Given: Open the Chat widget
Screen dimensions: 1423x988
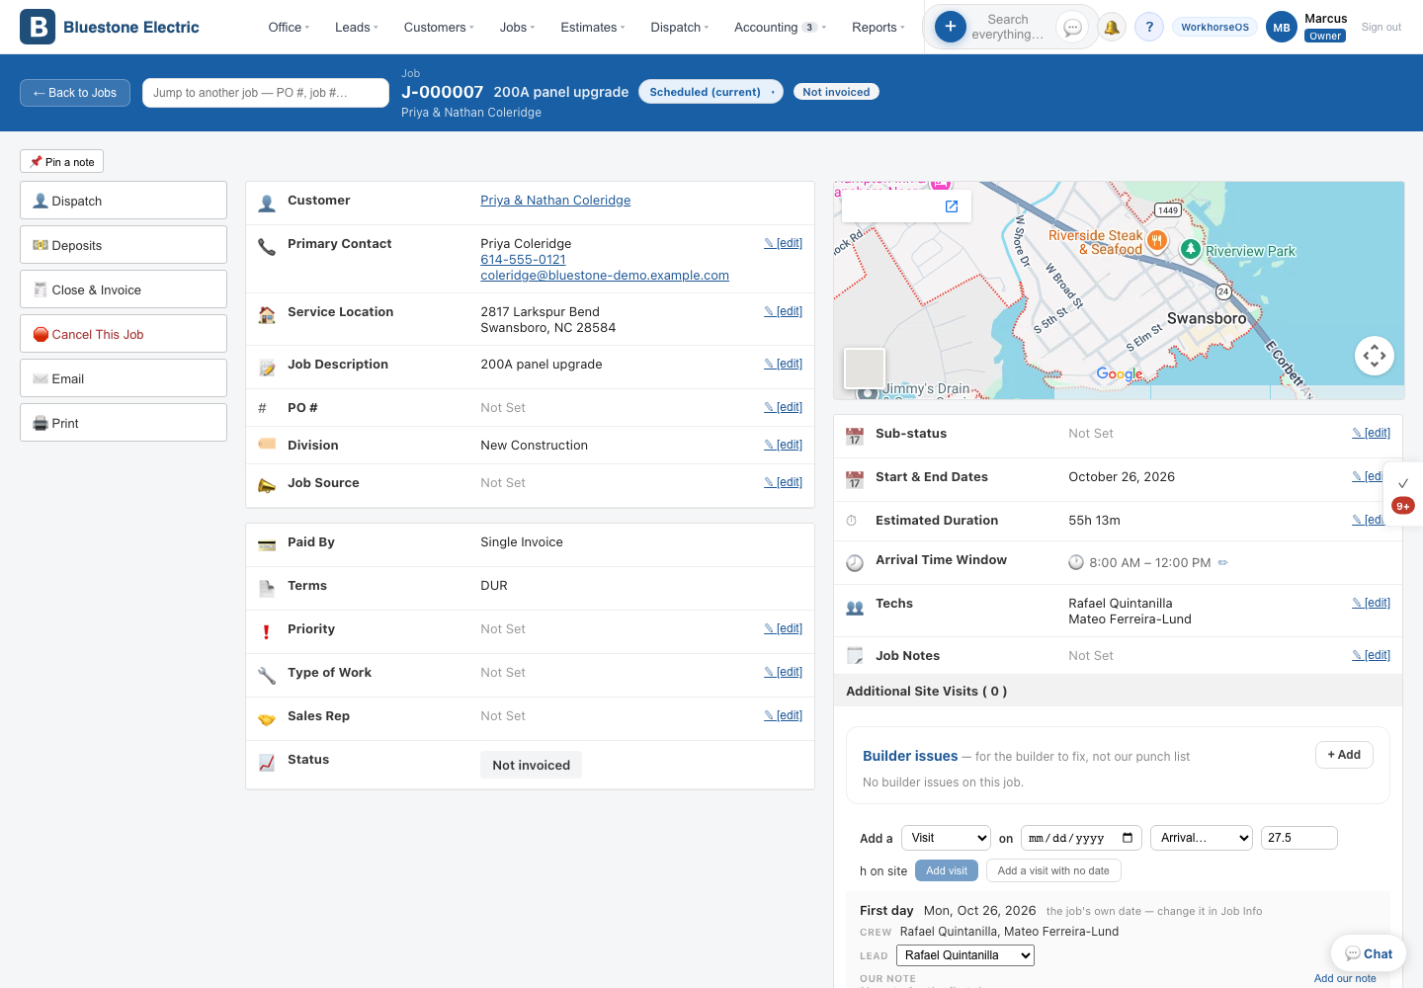Looking at the screenshot, I should [x=1369, y=953].
